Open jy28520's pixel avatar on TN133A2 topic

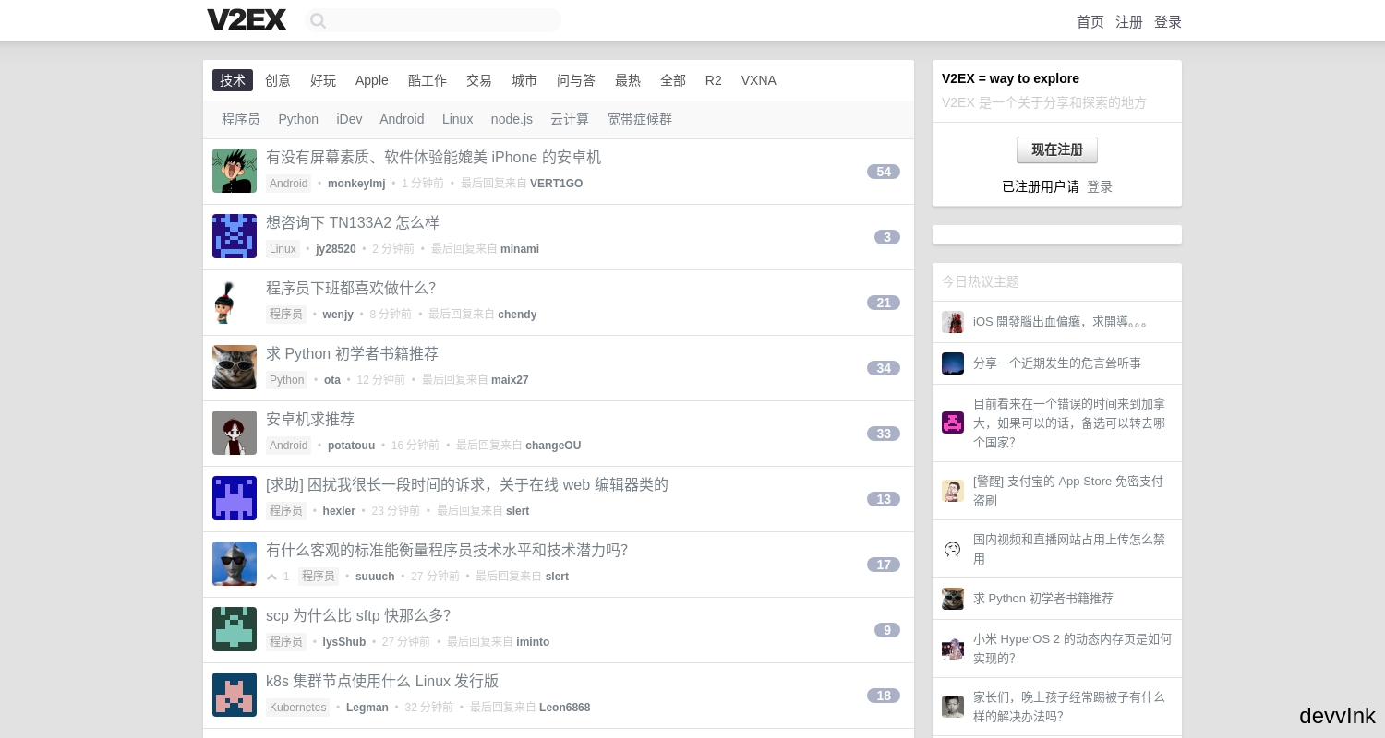tap(235, 236)
